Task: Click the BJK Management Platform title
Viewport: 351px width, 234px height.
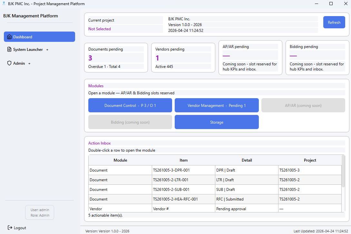Action: tap(30, 16)
